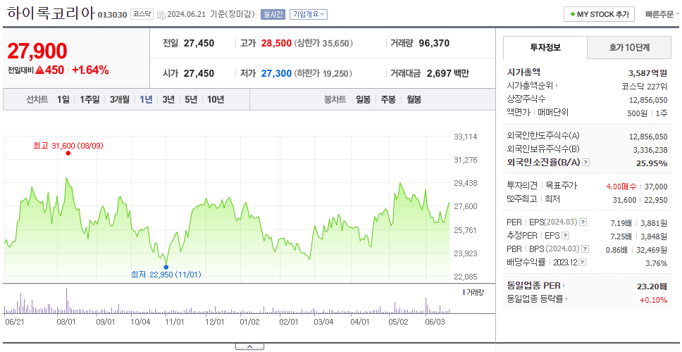Select the 일봉 candle chart
The height and width of the screenshot is (352, 682).
click(363, 99)
